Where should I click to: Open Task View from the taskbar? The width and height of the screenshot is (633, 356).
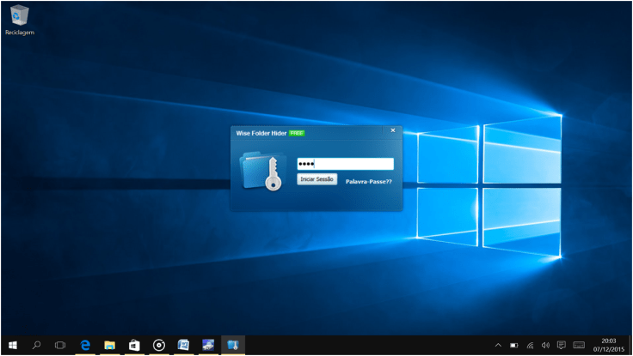60,345
